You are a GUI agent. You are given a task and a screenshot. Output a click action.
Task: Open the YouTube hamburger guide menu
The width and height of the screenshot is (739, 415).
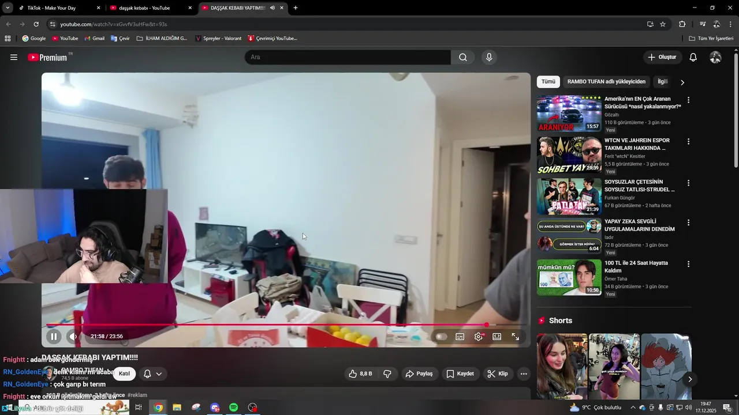[14, 57]
